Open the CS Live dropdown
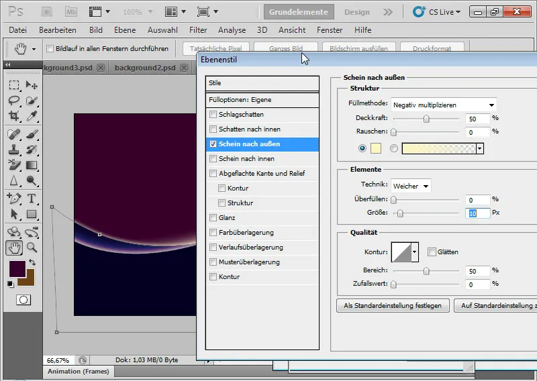The width and height of the screenshot is (537, 381). (437, 12)
